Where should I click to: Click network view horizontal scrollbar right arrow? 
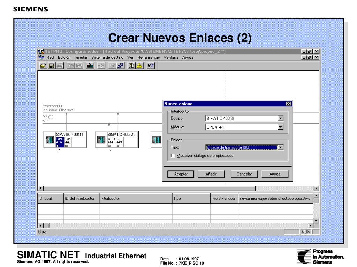point(316,188)
